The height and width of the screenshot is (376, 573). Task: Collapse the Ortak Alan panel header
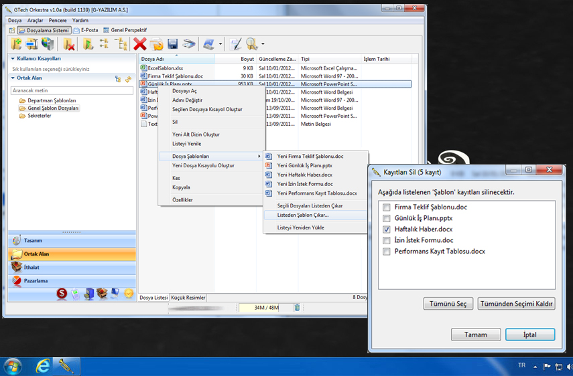point(13,78)
